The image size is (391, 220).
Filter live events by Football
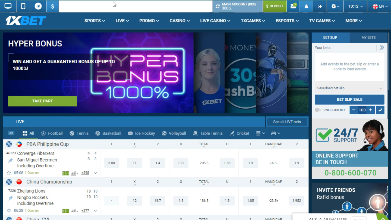click(x=52, y=133)
